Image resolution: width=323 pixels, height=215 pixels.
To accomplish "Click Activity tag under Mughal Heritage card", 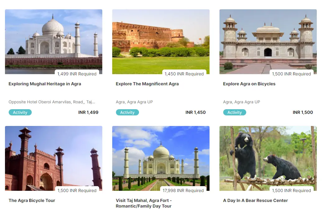I will click(20, 112).
